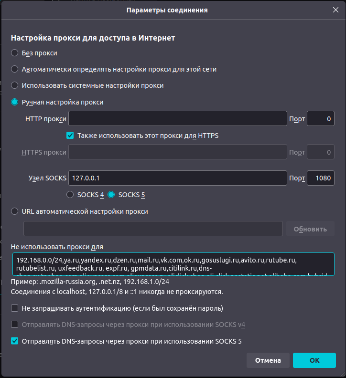Click the "Обновить" button

pyautogui.click(x=310, y=229)
